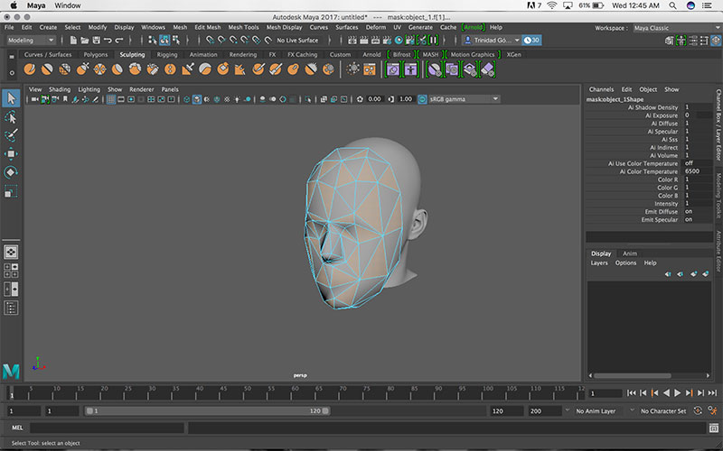The width and height of the screenshot is (723, 451).
Task: Create a new empty display layer
Action: click(693, 274)
